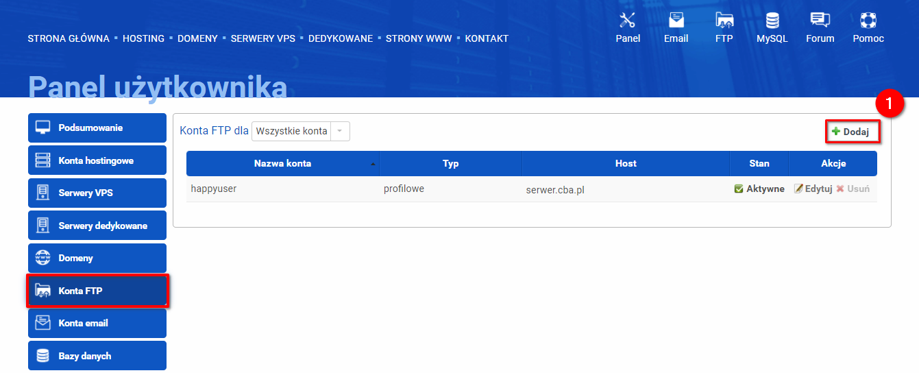Select the happyuser account name cell
Image resolution: width=919 pixels, height=373 pixels.
(214, 189)
